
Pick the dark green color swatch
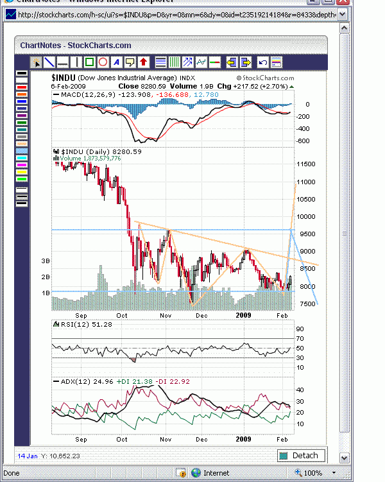(22, 123)
